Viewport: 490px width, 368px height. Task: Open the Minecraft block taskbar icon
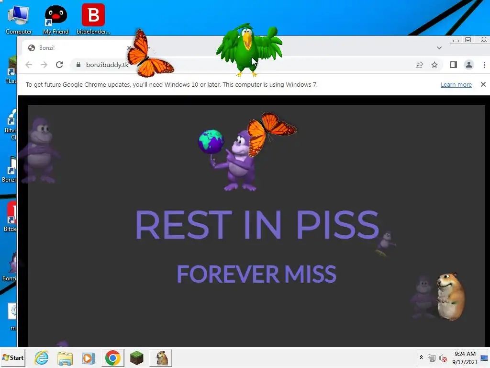pos(136,357)
